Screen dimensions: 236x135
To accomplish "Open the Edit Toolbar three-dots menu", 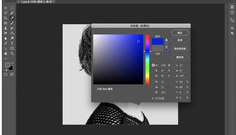I will (6, 59).
